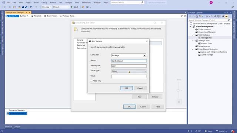Collapse the SSIS Packages folder

click(193, 35)
